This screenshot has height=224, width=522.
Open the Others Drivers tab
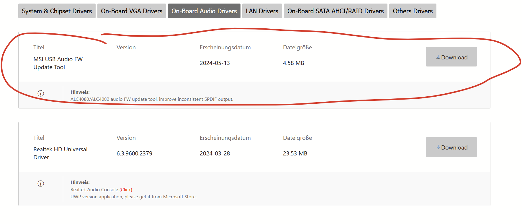click(413, 11)
